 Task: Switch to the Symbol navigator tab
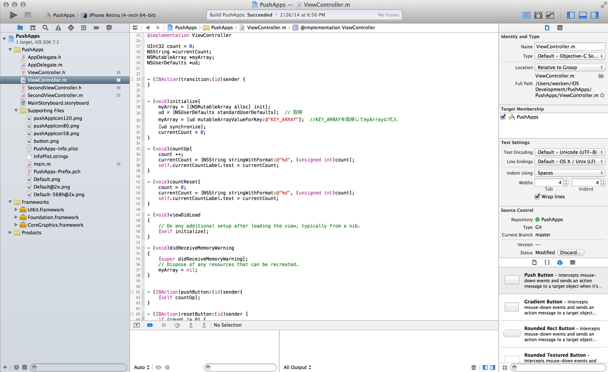click(x=33, y=28)
